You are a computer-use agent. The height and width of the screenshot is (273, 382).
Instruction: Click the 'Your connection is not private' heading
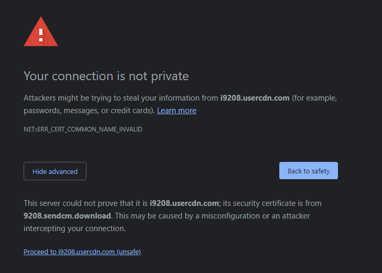pos(106,76)
